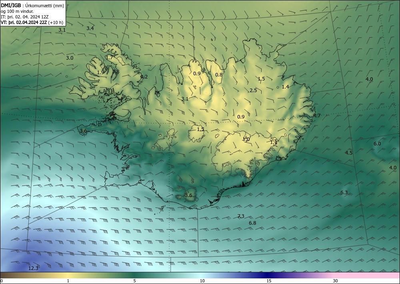Click the 1.9 map value
The height and width of the screenshot is (284, 400).
pyautogui.click(x=100, y=72)
